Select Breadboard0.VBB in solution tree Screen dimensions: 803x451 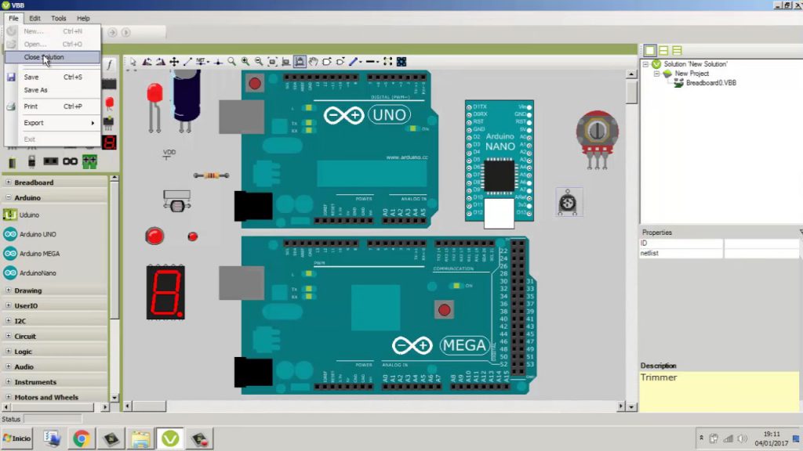tap(710, 83)
